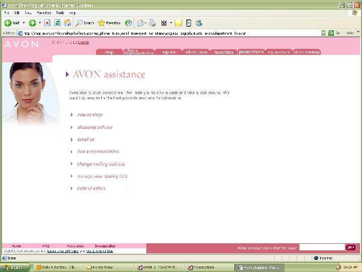
Task: Click the AVON logo
Action: [x=22, y=44]
